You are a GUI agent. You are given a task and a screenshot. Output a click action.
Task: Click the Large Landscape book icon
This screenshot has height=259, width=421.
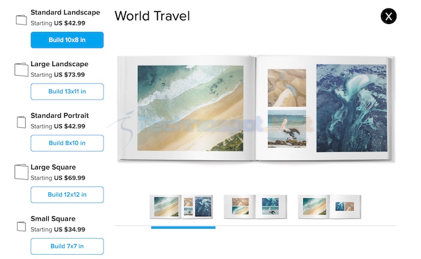pyautogui.click(x=21, y=70)
